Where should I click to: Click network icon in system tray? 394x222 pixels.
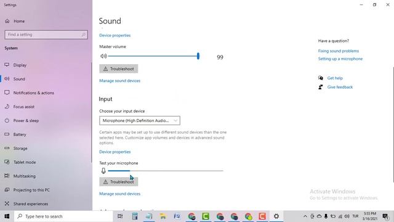tap(340, 216)
